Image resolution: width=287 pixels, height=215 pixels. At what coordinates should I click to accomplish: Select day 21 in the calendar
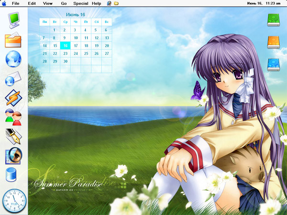click(x=44, y=54)
